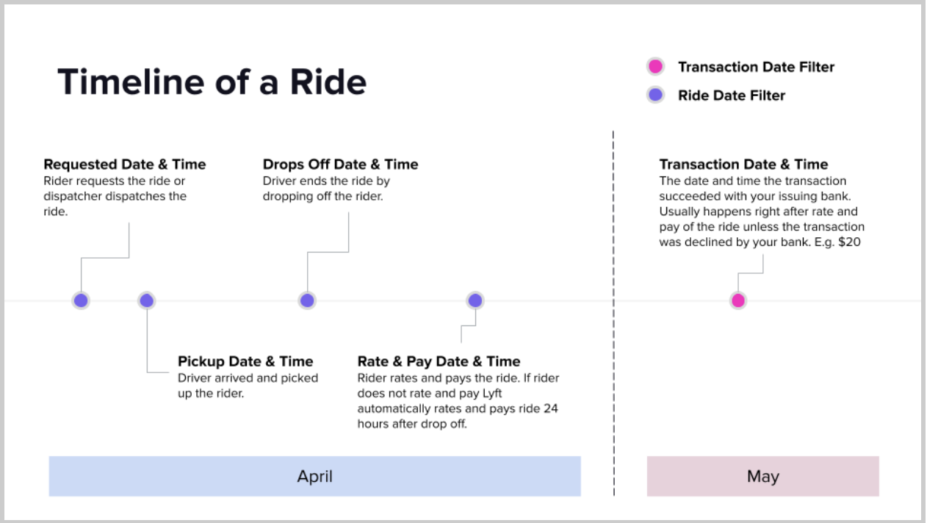Click the Drops Off Date & Time heading

340,165
